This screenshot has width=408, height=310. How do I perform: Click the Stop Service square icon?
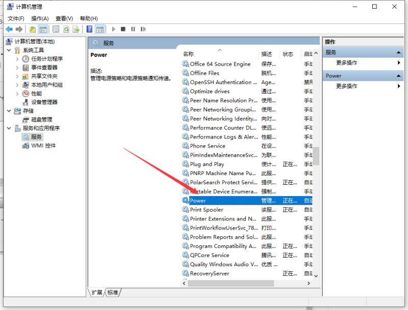[x=123, y=29]
